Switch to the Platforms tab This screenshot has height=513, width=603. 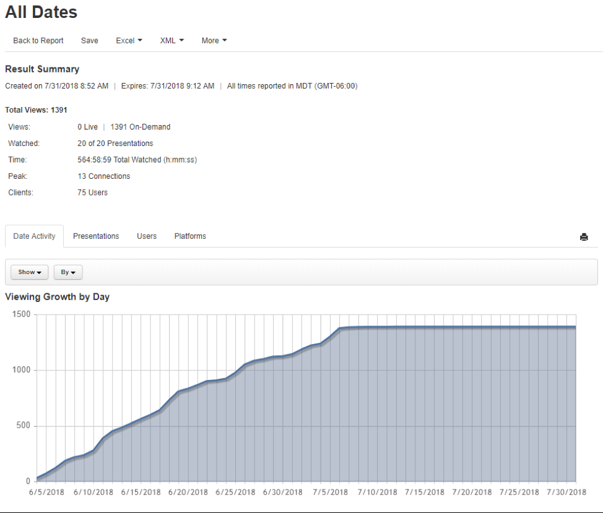pyautogui.click(x=190, y=236)
